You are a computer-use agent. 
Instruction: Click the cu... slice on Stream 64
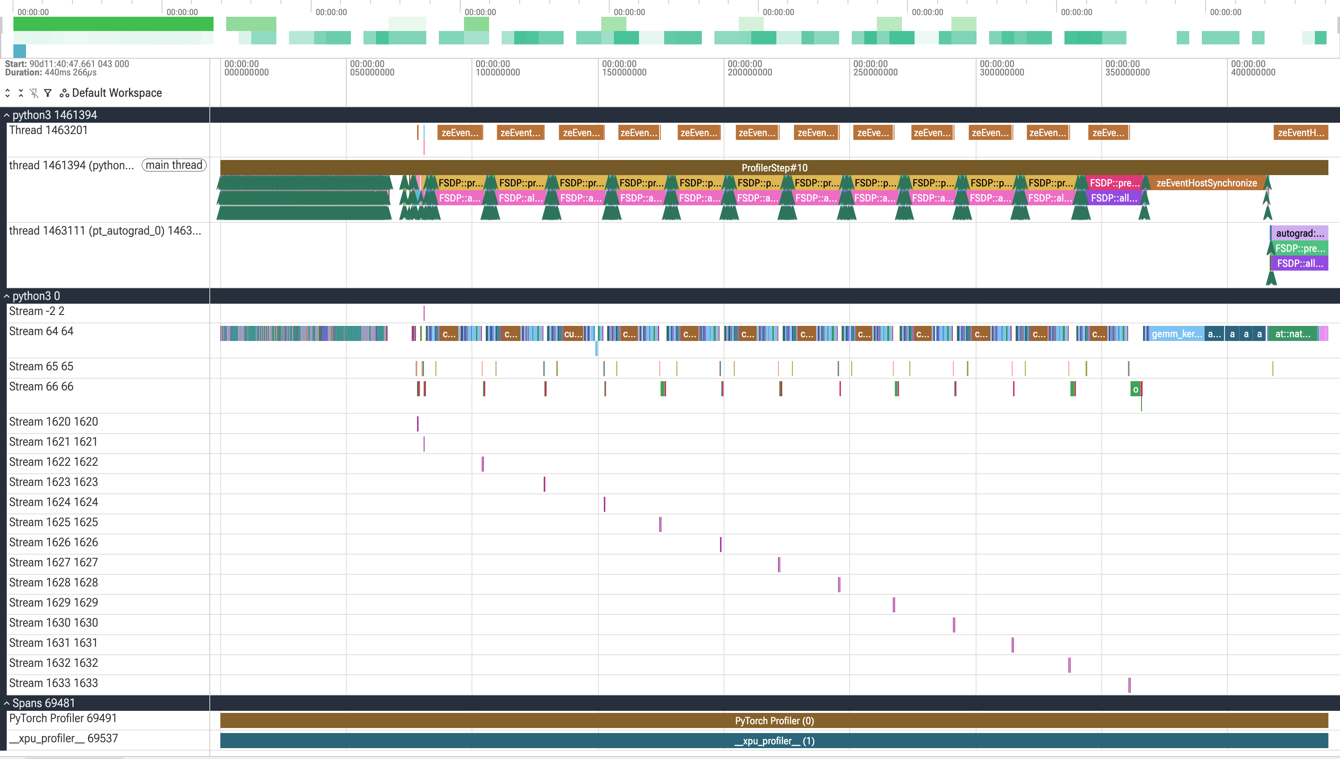tap(572, 333)
